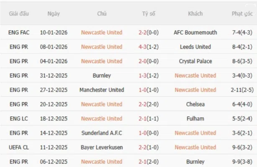Open the 2-0(0-0) score versus Crystal Palace
The width and height of the screenshot is (257, 167).
(x=149, y=61)
